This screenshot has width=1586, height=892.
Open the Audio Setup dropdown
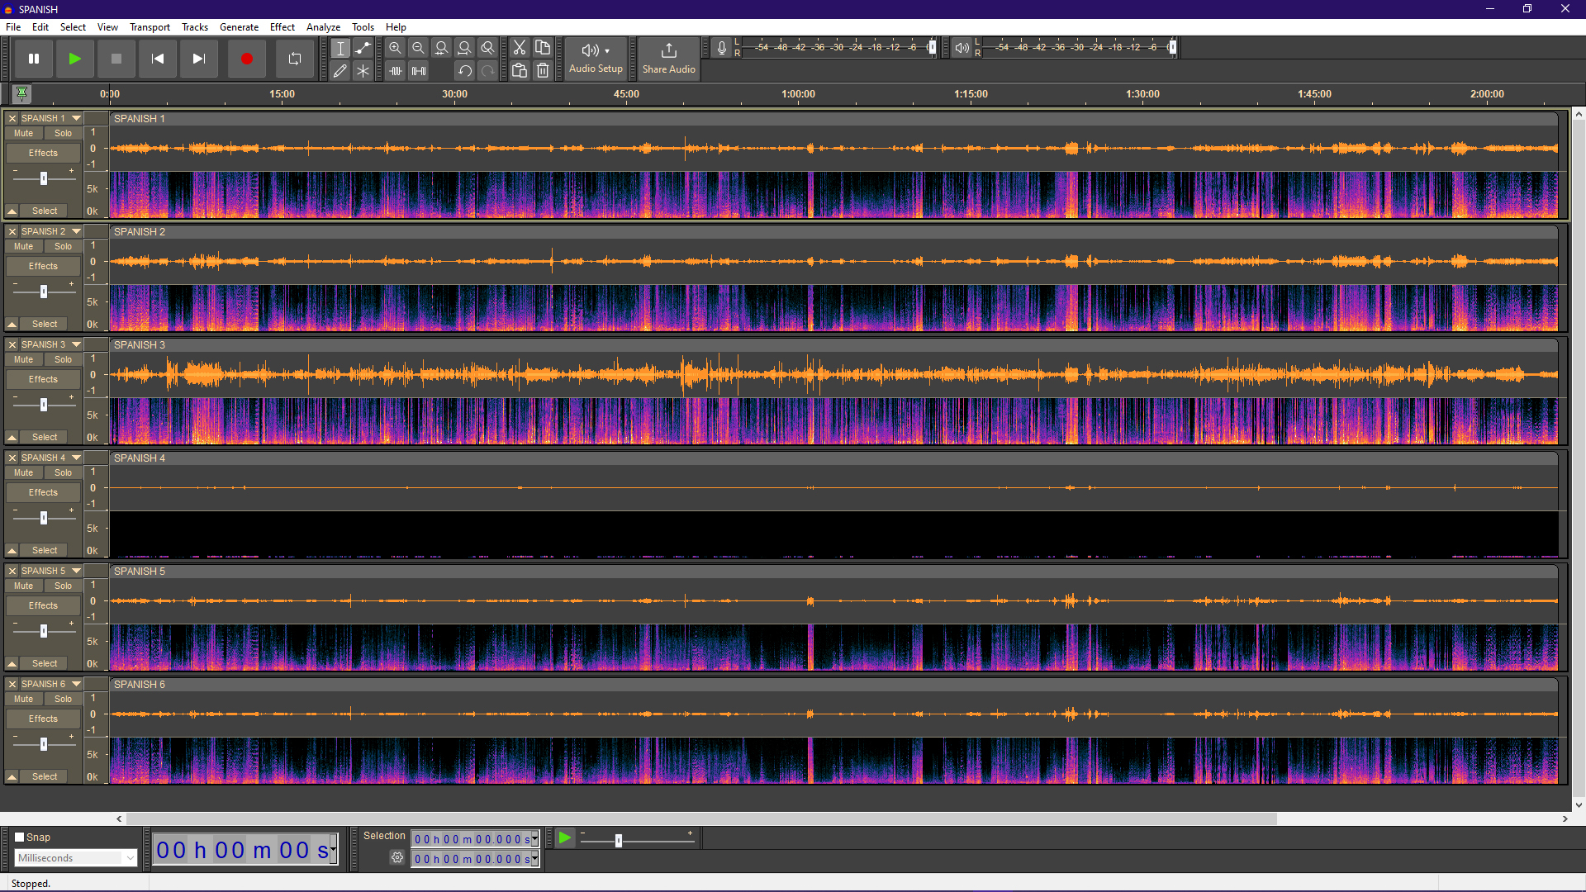click(x=596, y=59)
